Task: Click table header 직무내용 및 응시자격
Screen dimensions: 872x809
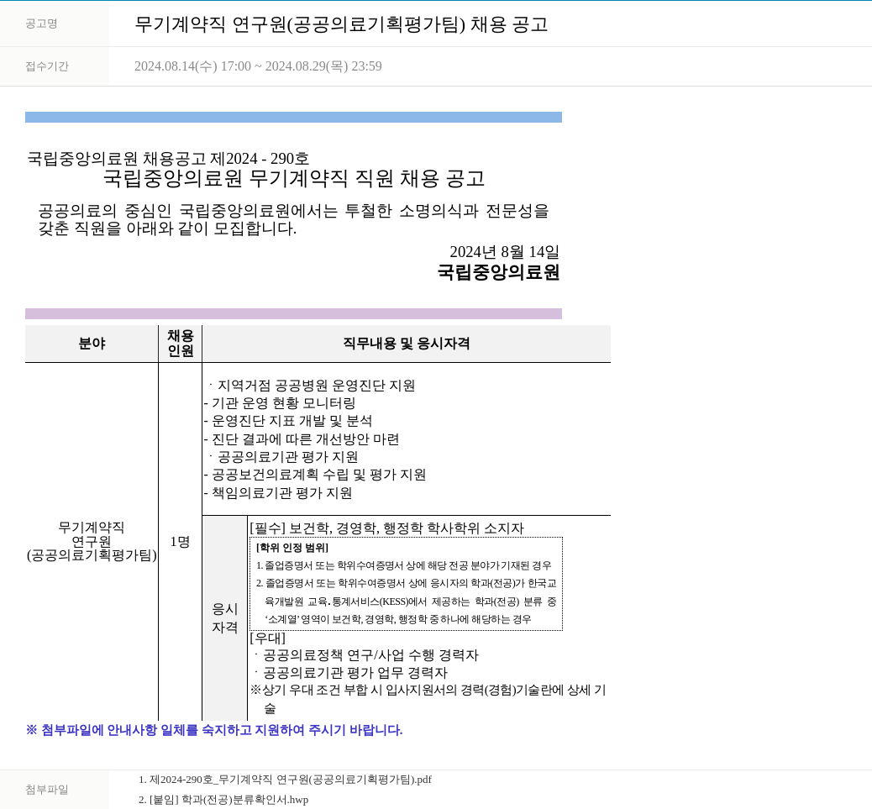Action: pyautogui.click(x=407, y=344)
